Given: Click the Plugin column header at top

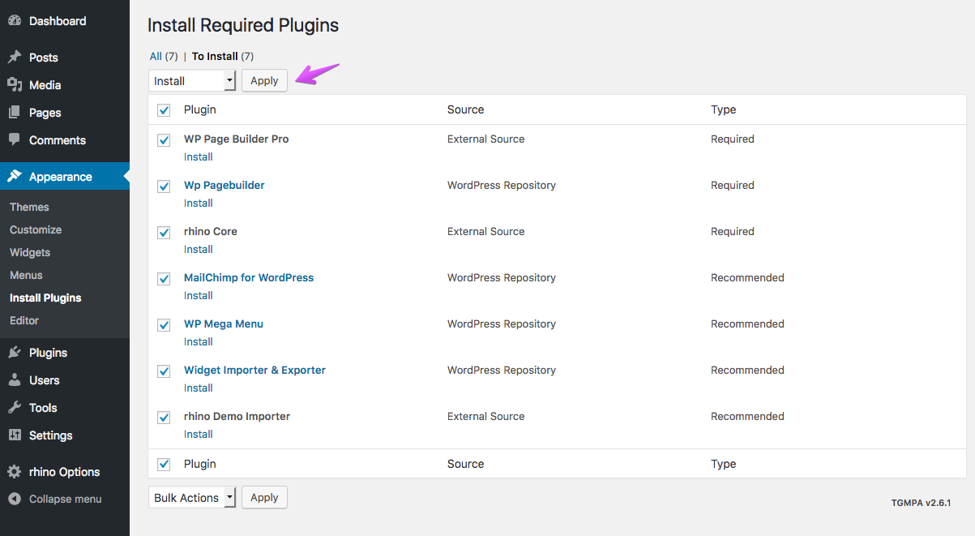Looking at the screenshot, I should pyautogui.click(x=200, y=109).
